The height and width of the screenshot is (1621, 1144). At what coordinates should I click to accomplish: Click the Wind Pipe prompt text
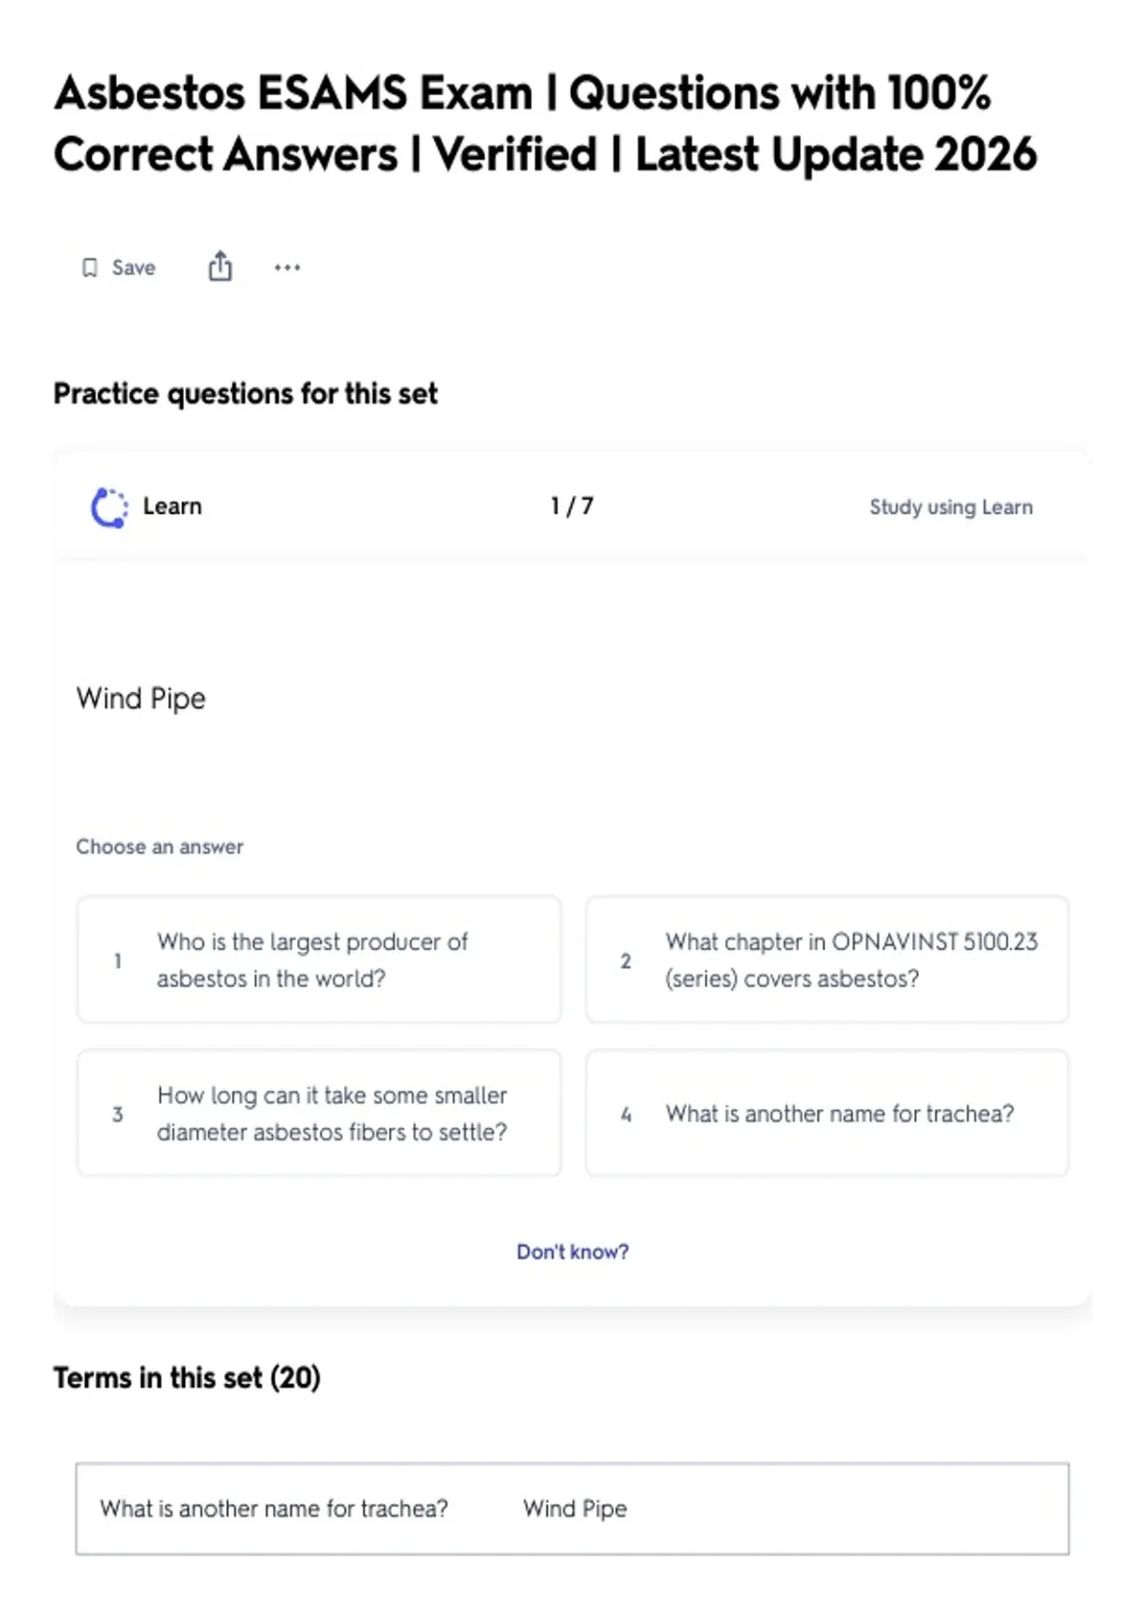coord(141,699)
